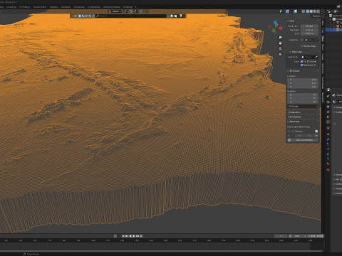Switch to the Shading workspace tab
342x256 pixels.
click(53, 7)
